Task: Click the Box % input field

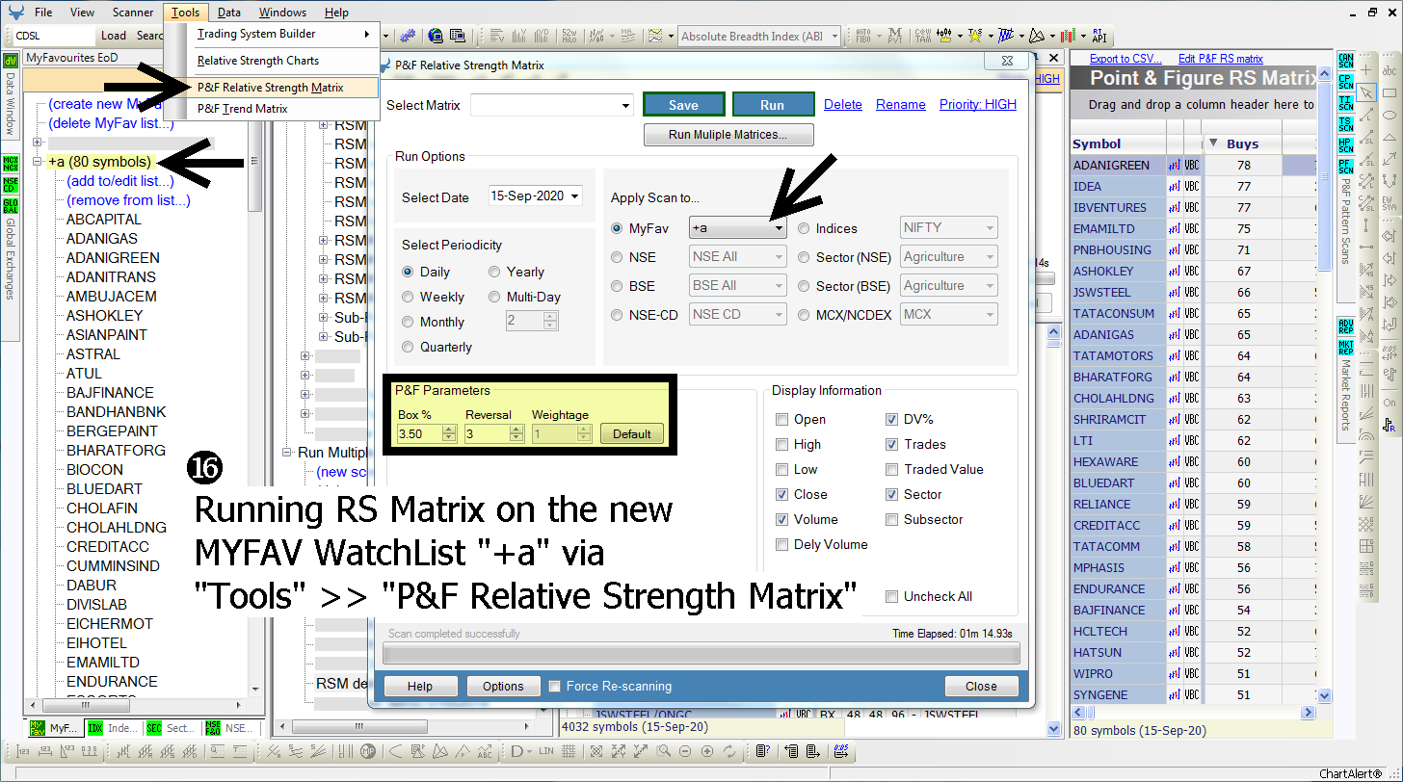Action: coord(418,434)
